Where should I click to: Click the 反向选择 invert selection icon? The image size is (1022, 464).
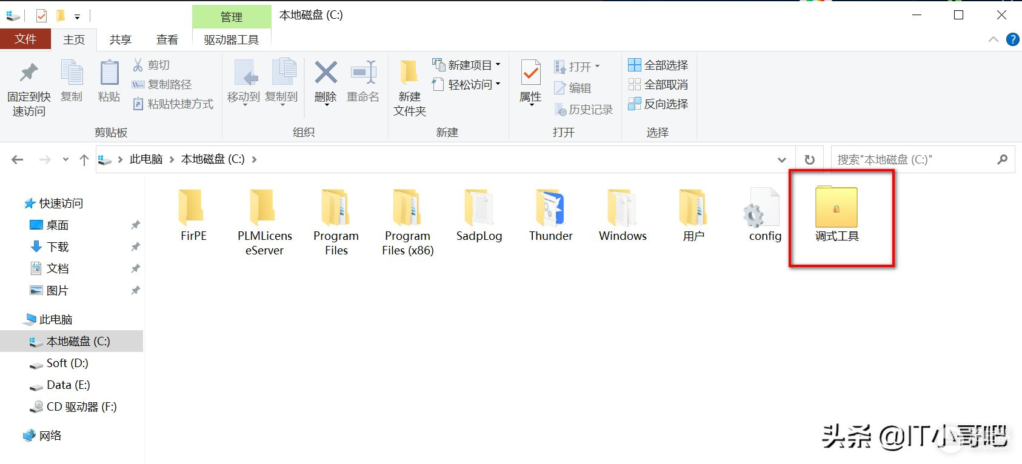pos(634,104)
